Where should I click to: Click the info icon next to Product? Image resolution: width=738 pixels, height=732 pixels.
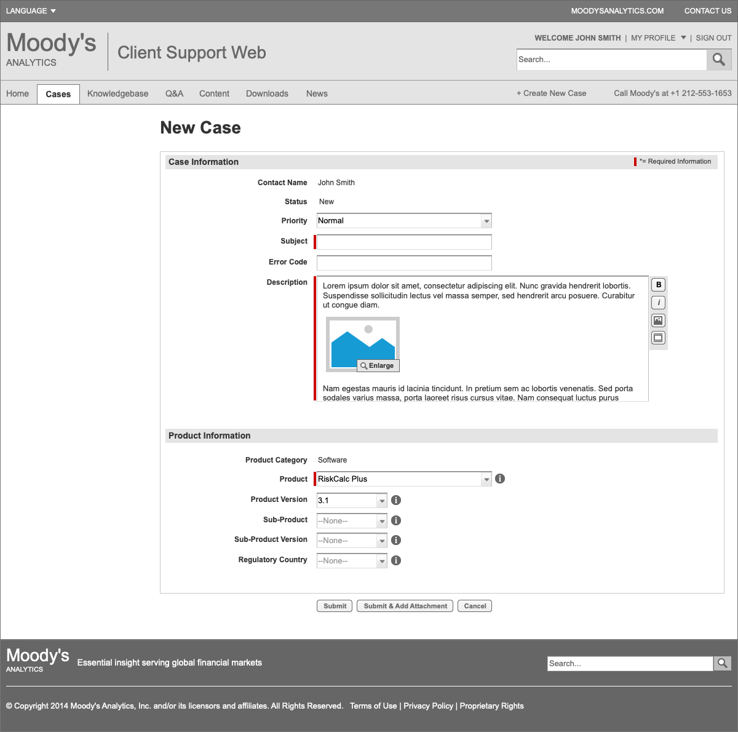[499, 479]
